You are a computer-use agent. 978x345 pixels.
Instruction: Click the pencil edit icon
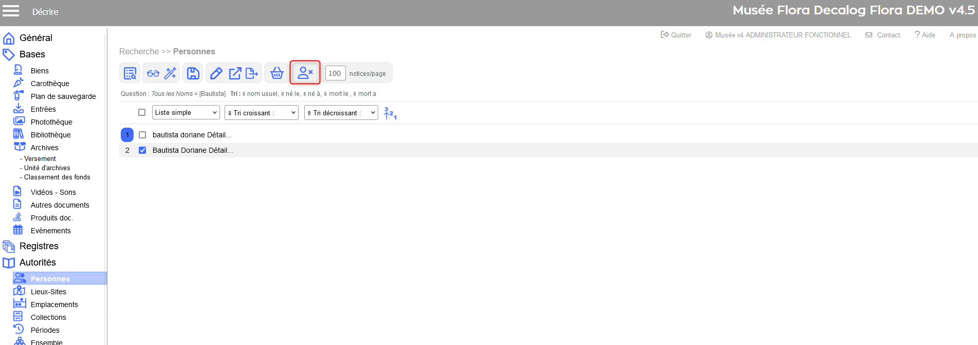click(x=216, y=73)
